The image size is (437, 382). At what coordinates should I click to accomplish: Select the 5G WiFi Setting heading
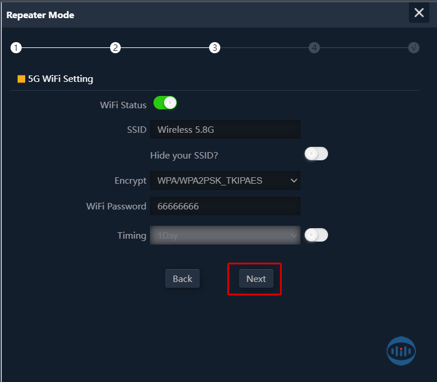pos(60,79)
